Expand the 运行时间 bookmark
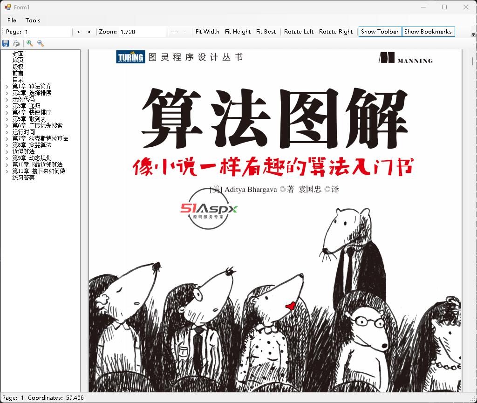477x403 pixels. (x=7, y=132)
